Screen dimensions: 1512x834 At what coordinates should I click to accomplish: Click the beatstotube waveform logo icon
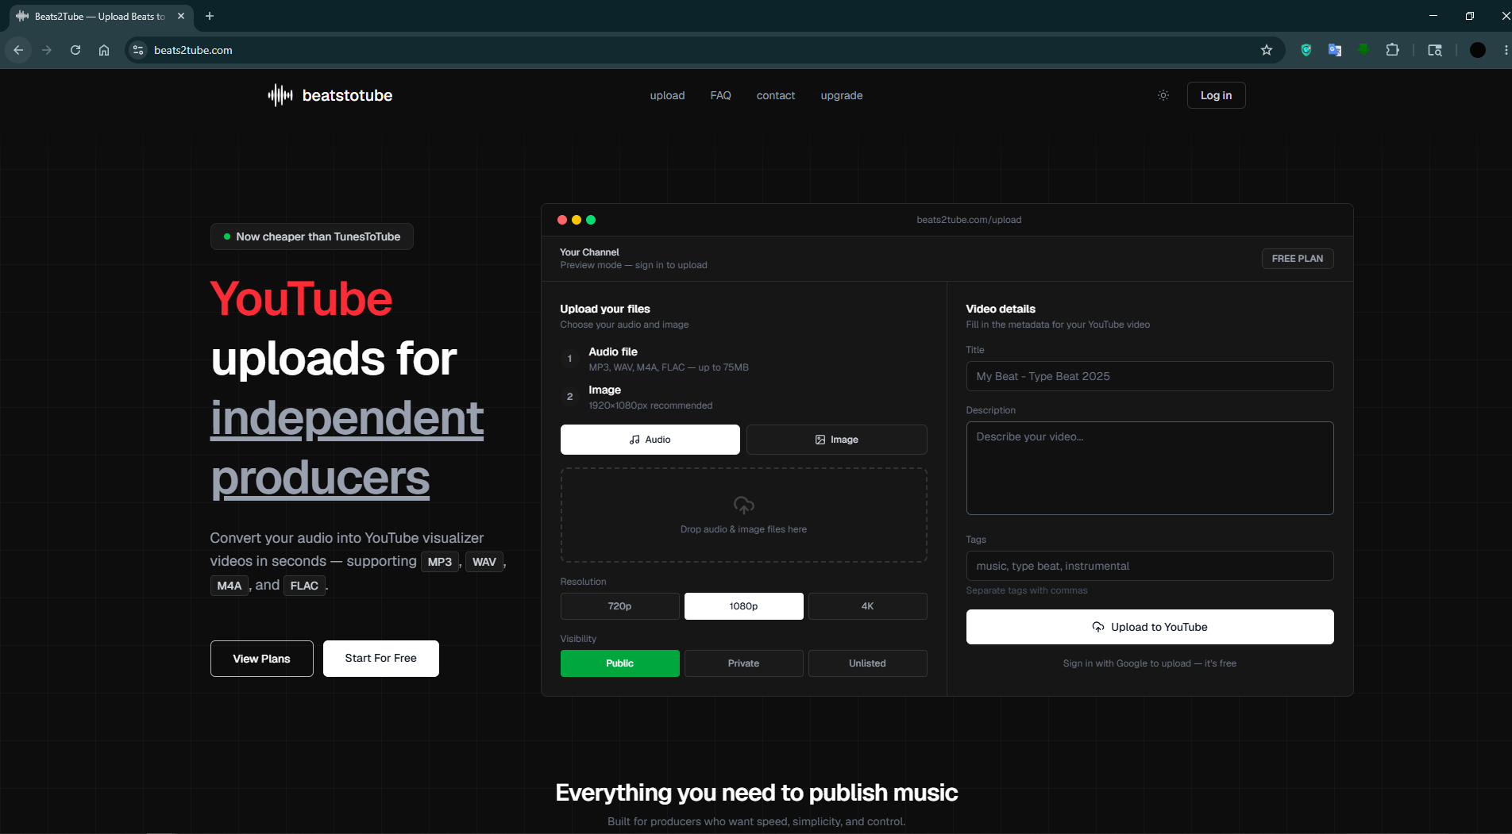(280, 95)
